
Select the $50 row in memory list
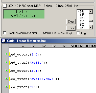83,18
